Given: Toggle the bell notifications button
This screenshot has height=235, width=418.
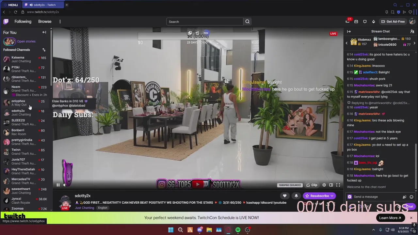Looking at the screenshot, I should 296,196.
